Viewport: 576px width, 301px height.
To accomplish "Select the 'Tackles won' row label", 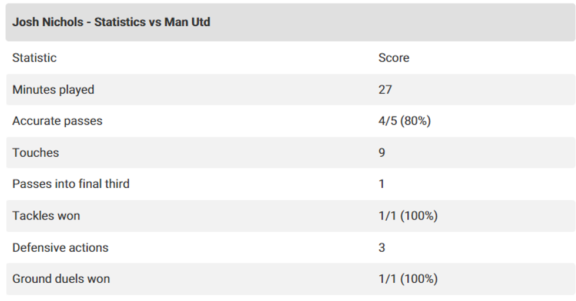I will tap(46, 215).
